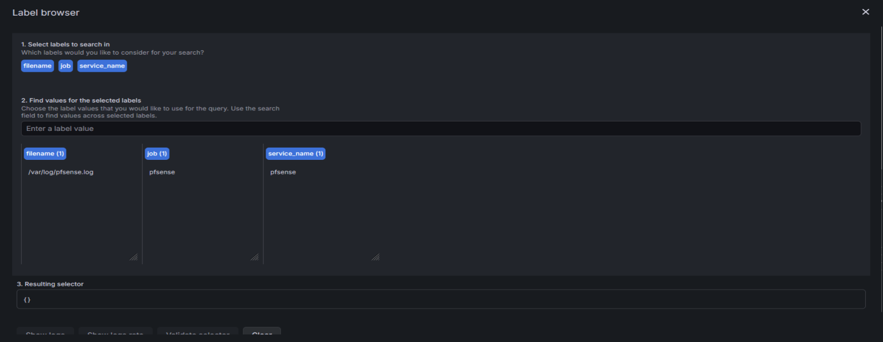Toggle the job label chip
883x342 pixels.
point(65,66)
